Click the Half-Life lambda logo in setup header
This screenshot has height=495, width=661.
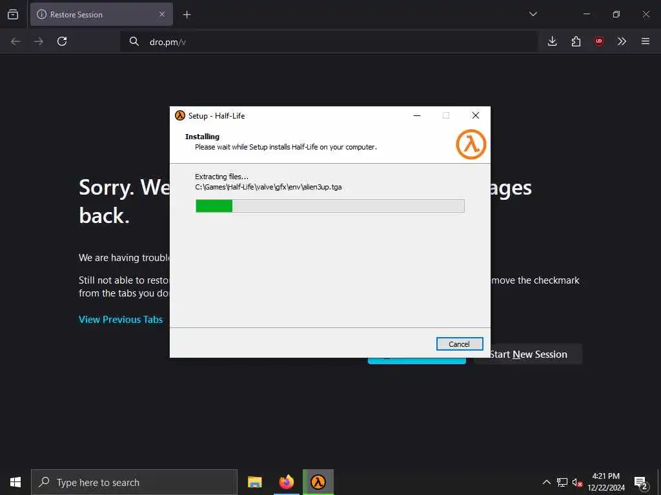point(471,145)
